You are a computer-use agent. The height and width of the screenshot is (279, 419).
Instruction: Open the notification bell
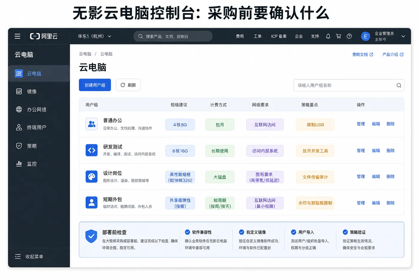[x=328, y=36]
